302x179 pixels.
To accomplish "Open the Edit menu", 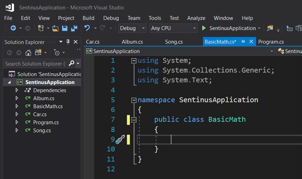I will 26,18.
